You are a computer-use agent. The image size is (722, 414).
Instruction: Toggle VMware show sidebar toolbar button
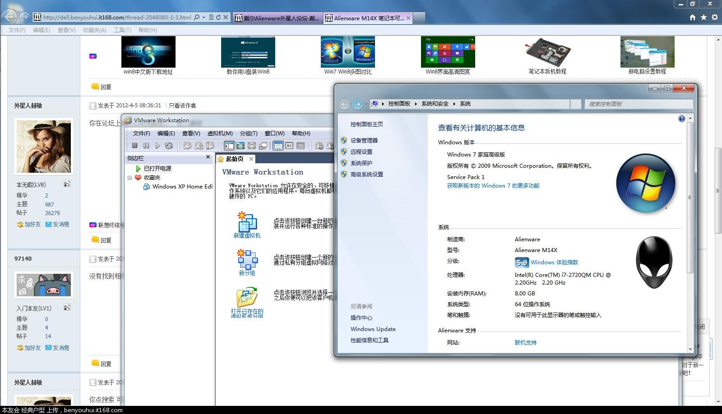[229, 146]
